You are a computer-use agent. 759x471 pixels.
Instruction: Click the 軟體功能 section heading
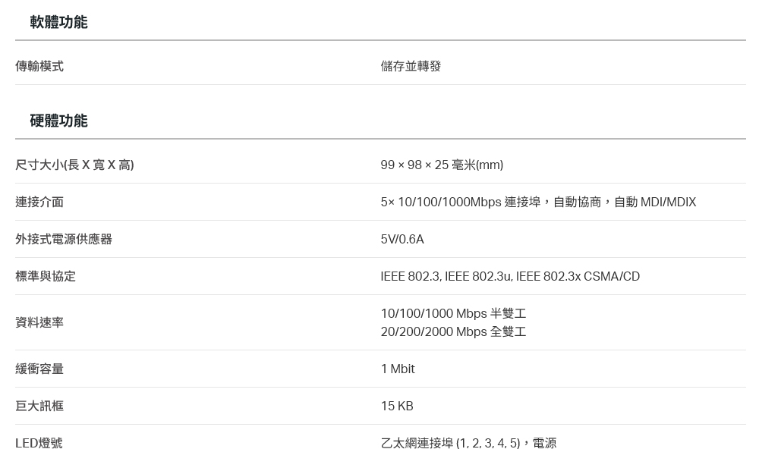[x=58, y=22]
